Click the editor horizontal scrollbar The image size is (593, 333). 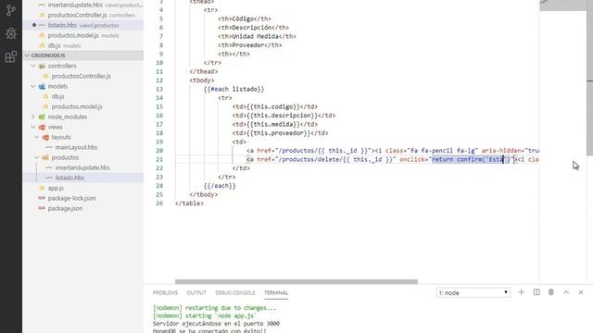tap(296, 281)
